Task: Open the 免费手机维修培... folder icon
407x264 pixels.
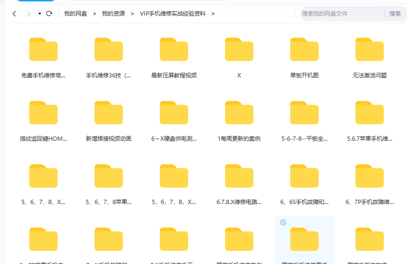Action: click(43, 49)
